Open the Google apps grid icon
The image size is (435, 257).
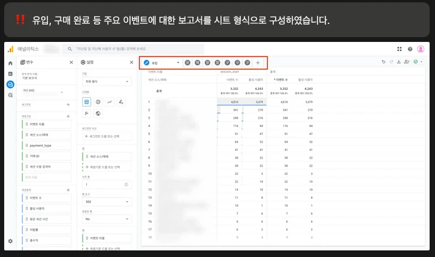click(x=399, y=49)
